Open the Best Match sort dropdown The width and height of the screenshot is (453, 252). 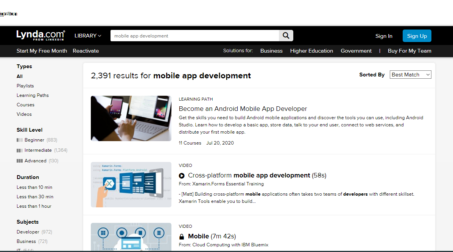point(410,75)
